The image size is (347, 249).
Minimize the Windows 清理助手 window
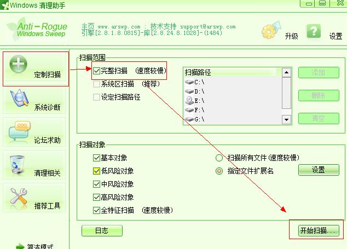(309, 3)
